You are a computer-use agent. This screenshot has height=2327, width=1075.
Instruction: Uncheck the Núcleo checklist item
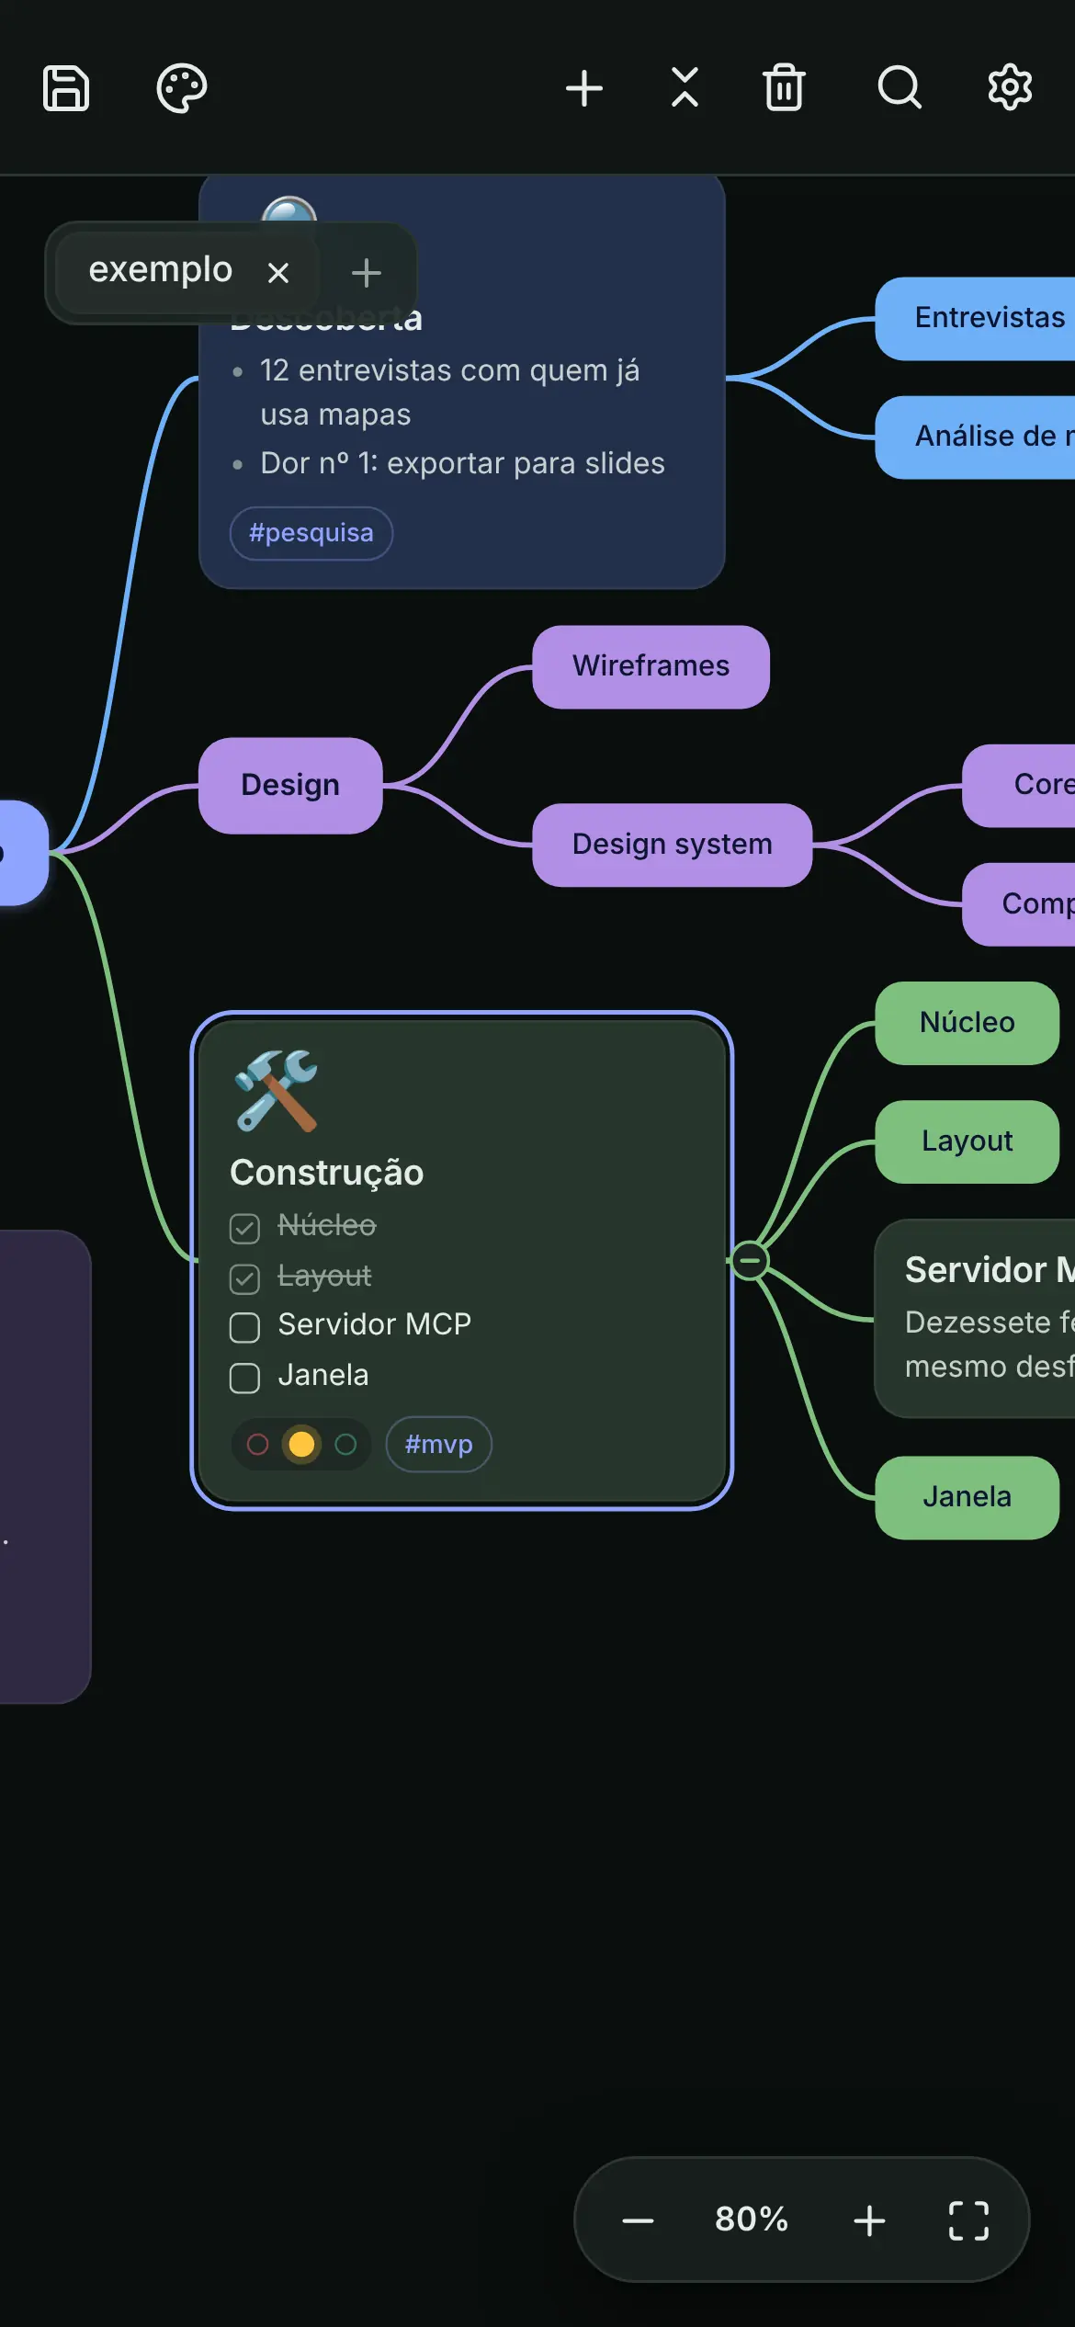click(x=244, y=1228)
